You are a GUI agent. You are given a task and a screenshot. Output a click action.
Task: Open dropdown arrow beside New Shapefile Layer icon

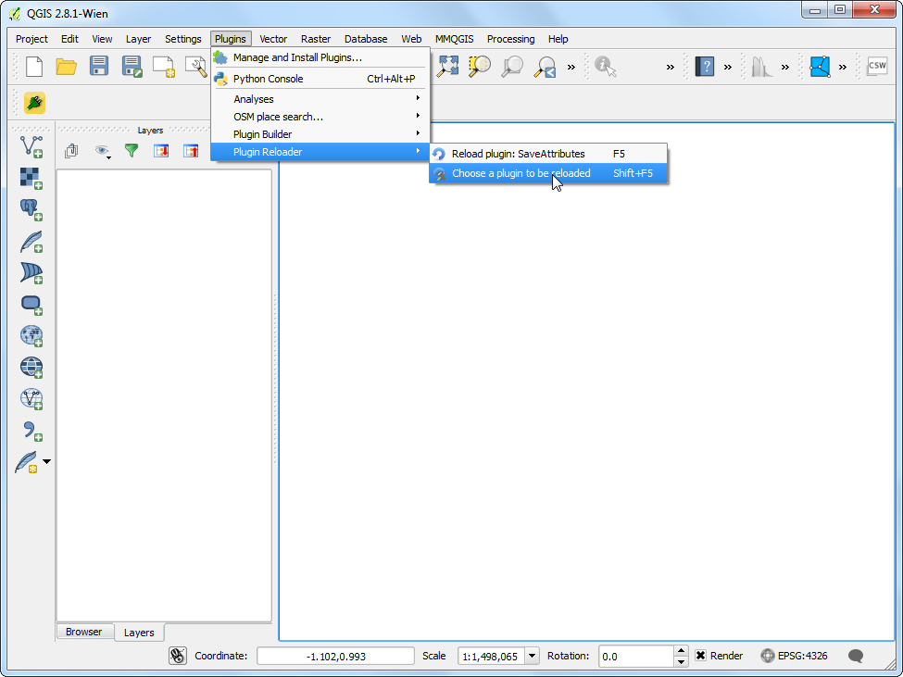coord(46,461)
